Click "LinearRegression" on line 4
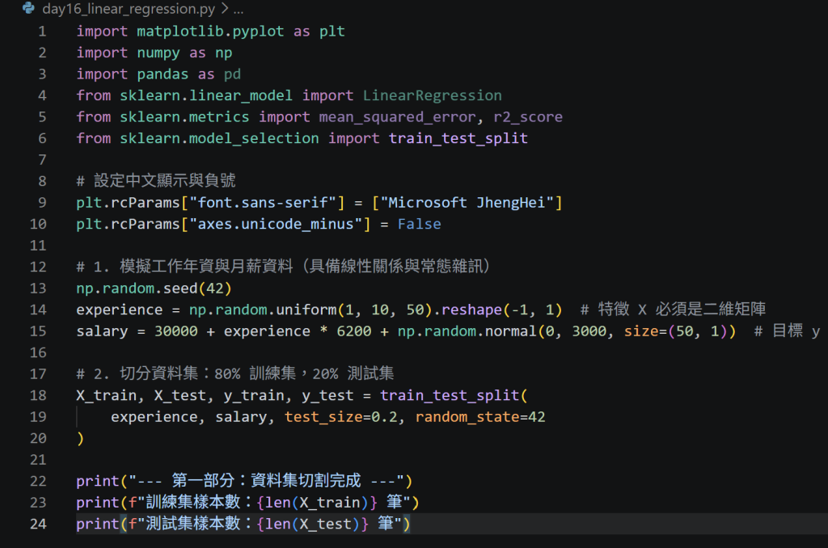The image size is (828, 548). tap(432, 96)
